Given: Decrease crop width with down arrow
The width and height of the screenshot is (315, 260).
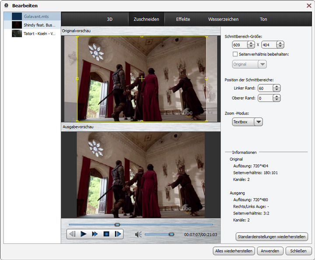Looking at the screenshot, I should point(251,47).
